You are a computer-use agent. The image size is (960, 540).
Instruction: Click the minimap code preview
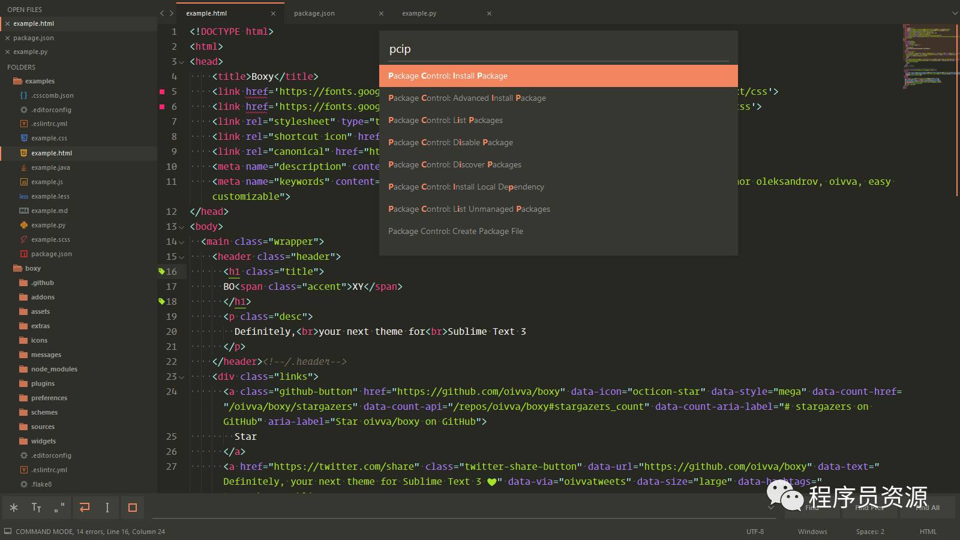point(930,56)
